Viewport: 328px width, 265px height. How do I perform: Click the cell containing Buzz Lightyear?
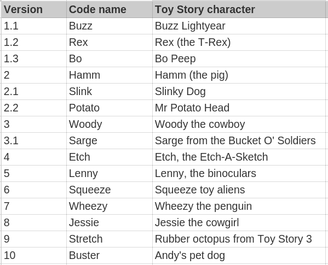(239, 26)
